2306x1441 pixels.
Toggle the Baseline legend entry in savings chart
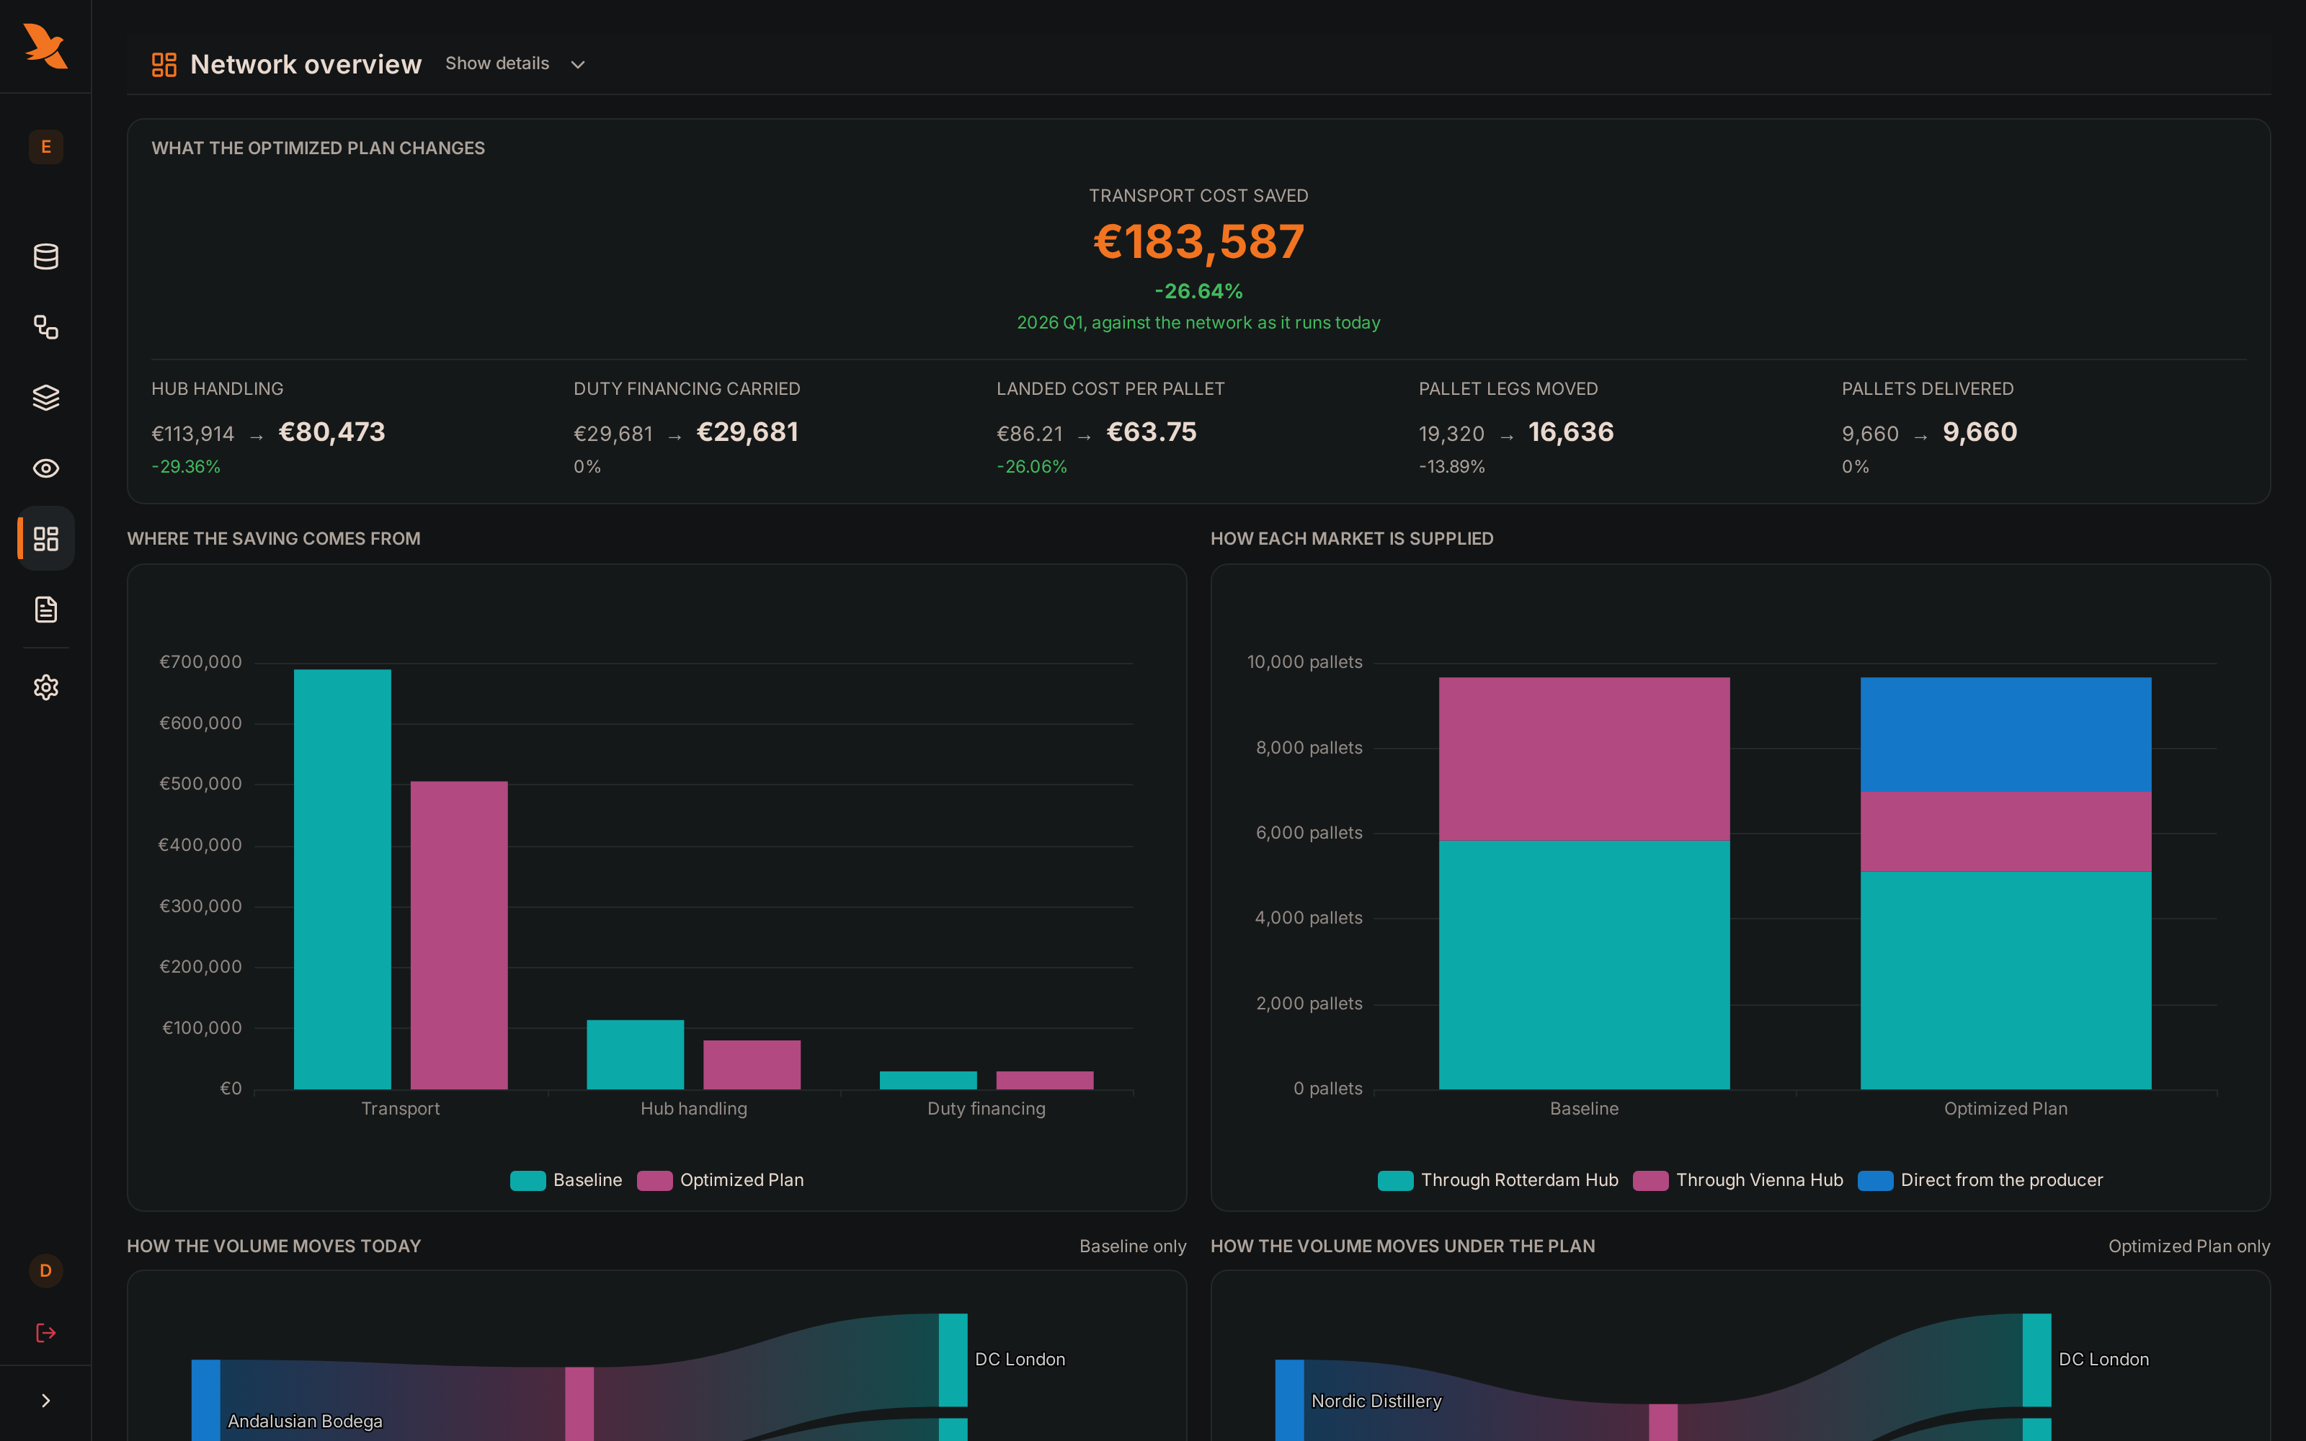tap(566, 1180)
